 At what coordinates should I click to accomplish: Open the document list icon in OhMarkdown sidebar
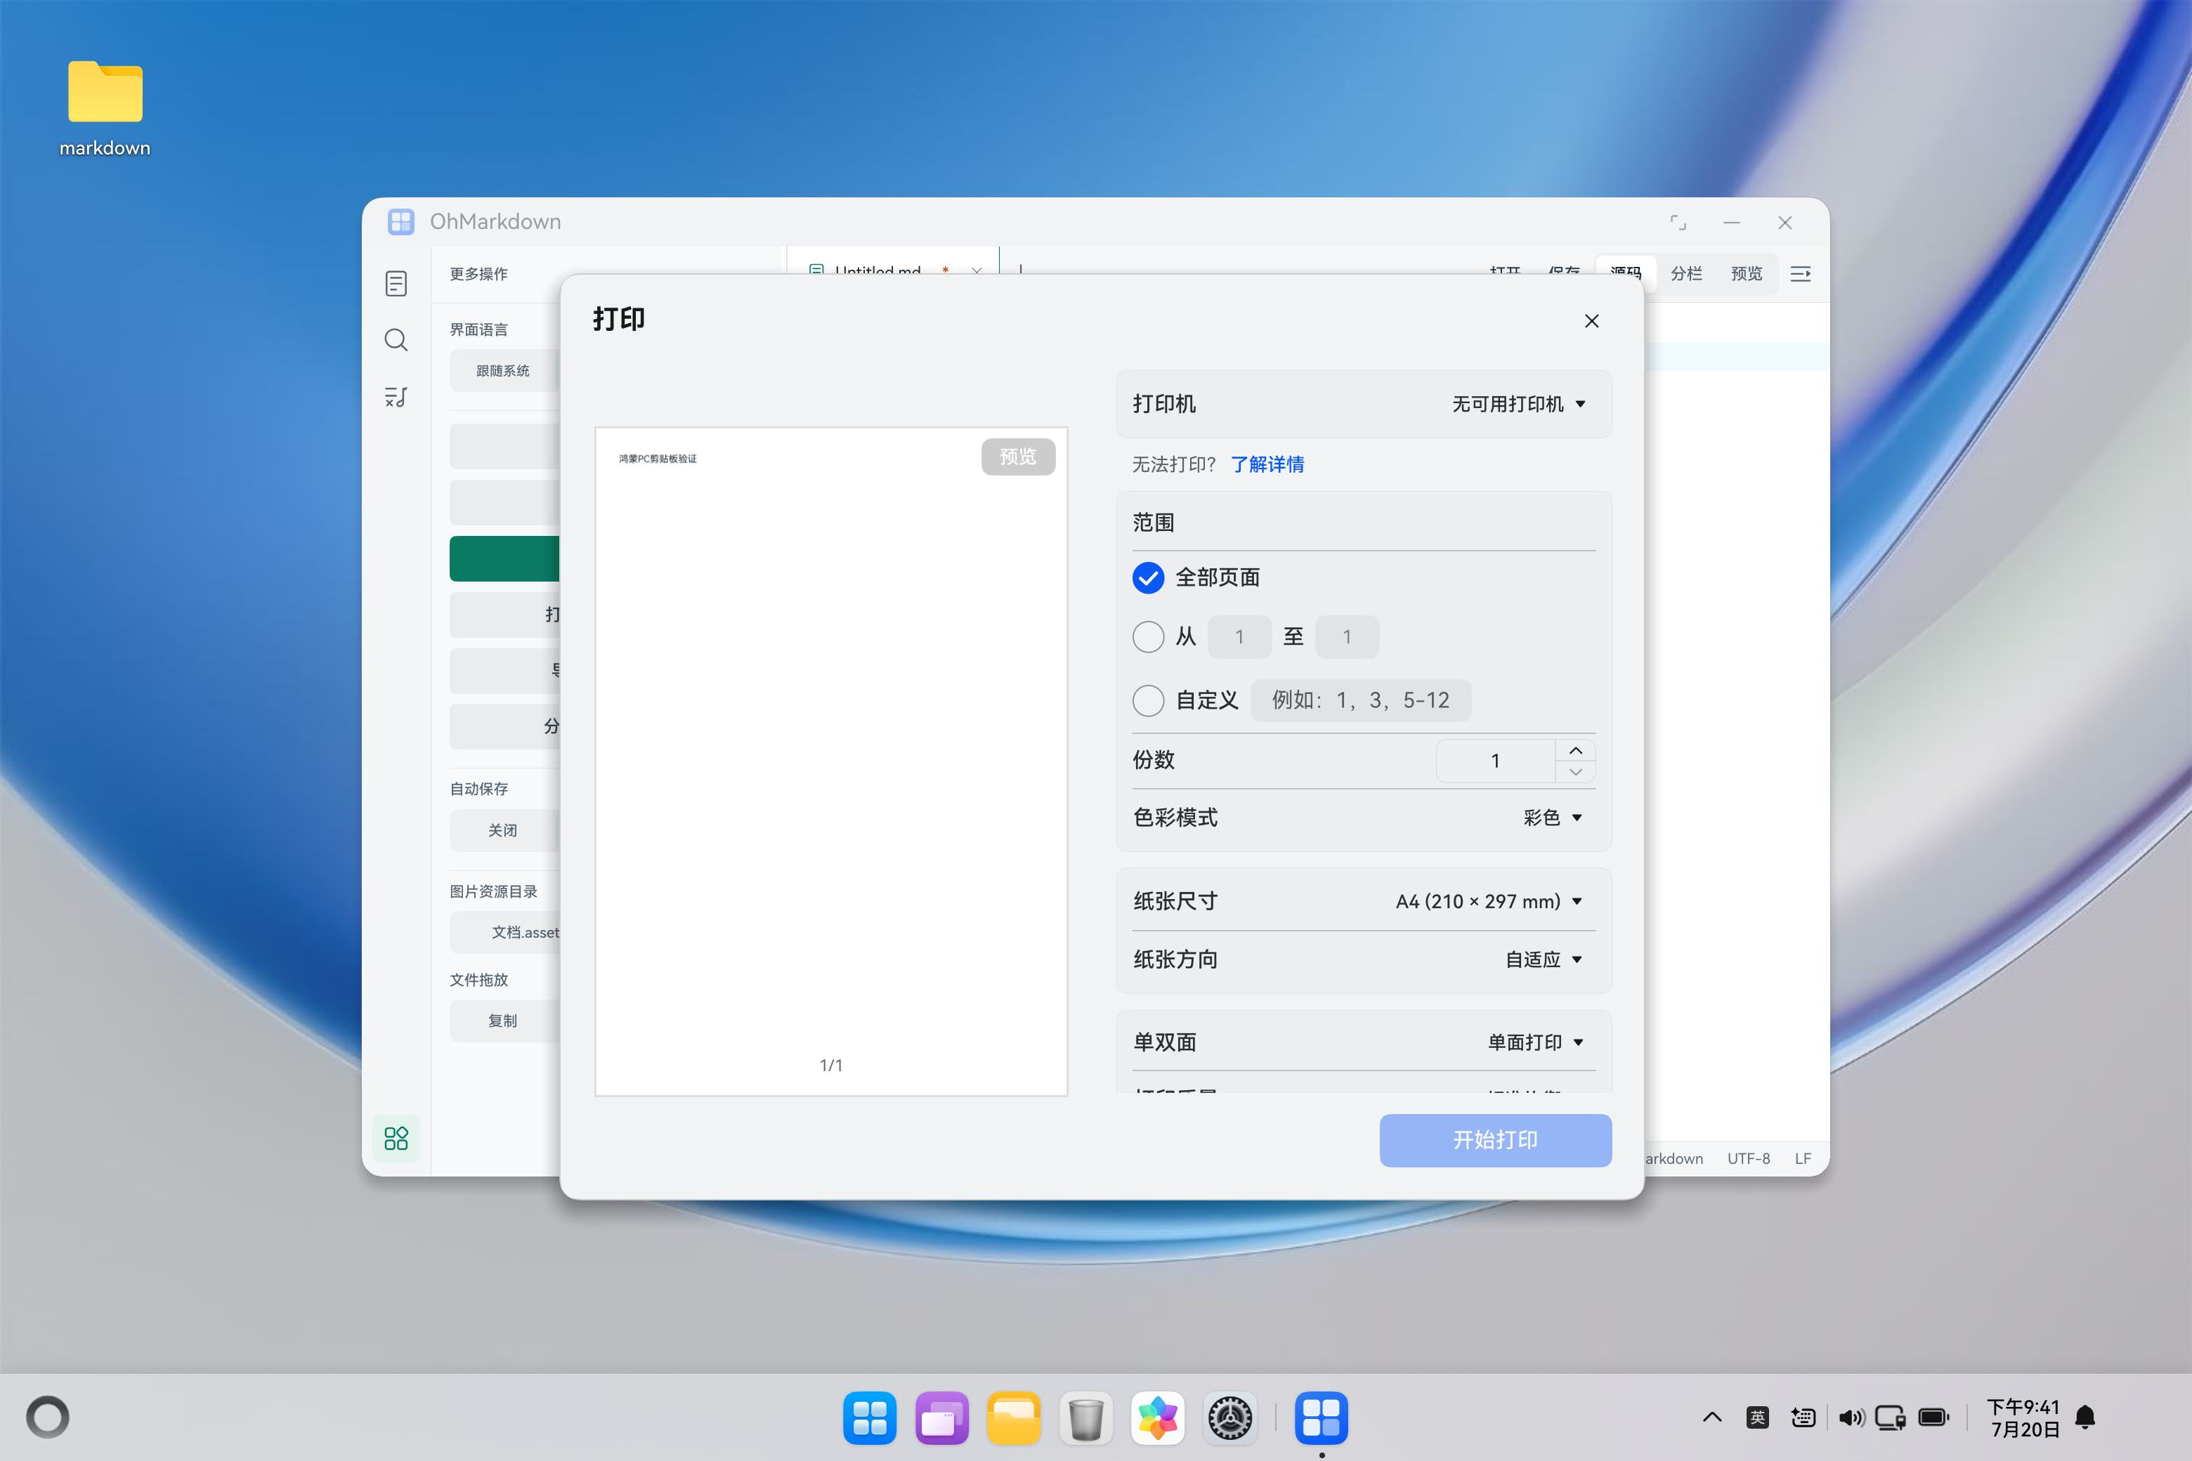(x=396, y=283)
